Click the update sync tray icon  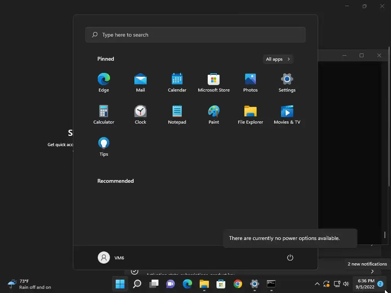coord(326,284)
